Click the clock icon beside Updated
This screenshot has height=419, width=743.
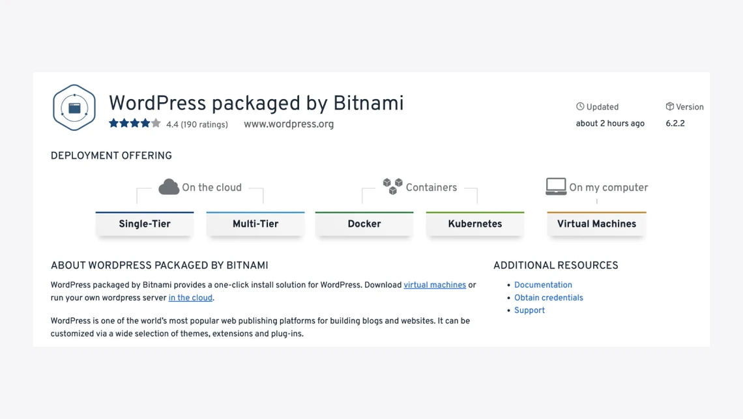coord(580,106)
